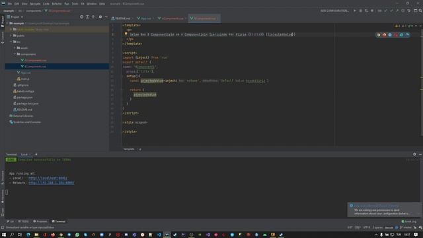Open the localhost URL link in terminal
This screenshot has width=423, height=238.
click(48, 178)
